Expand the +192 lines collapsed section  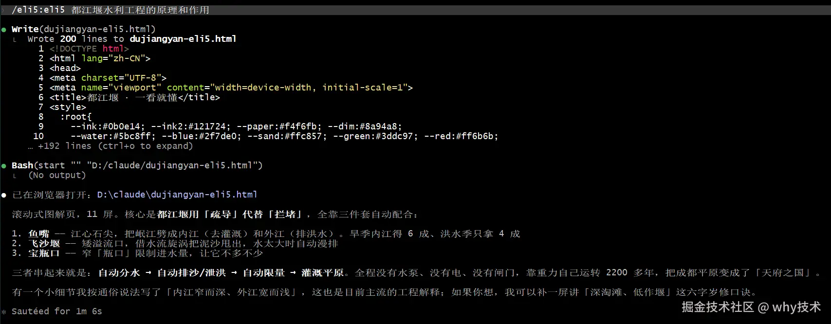coord(115,146)
